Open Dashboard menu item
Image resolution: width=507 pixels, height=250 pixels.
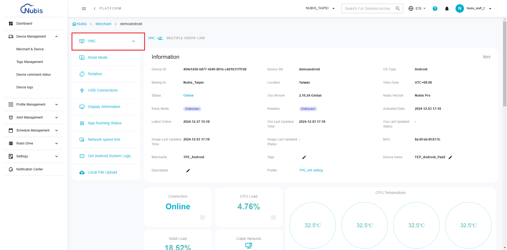[34, 24]
